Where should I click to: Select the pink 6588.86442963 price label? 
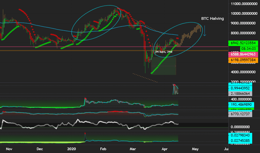pos(243,54)
